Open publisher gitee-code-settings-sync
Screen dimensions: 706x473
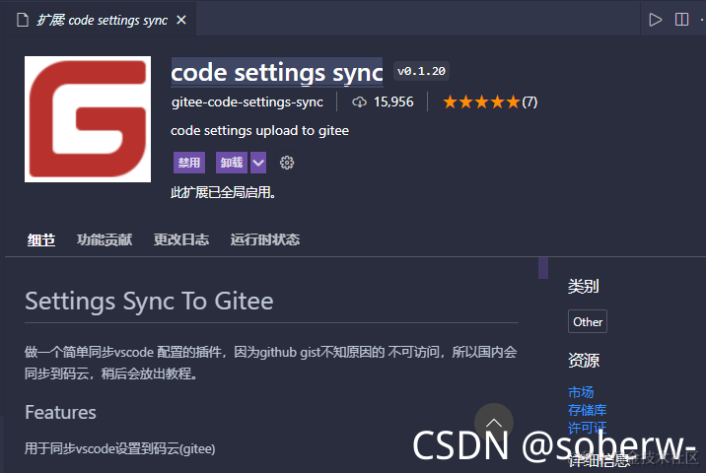[x=247, y=102]
